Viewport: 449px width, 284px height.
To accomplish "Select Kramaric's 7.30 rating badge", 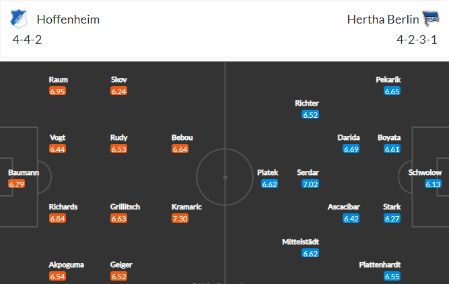I will (x=180, y=219).
